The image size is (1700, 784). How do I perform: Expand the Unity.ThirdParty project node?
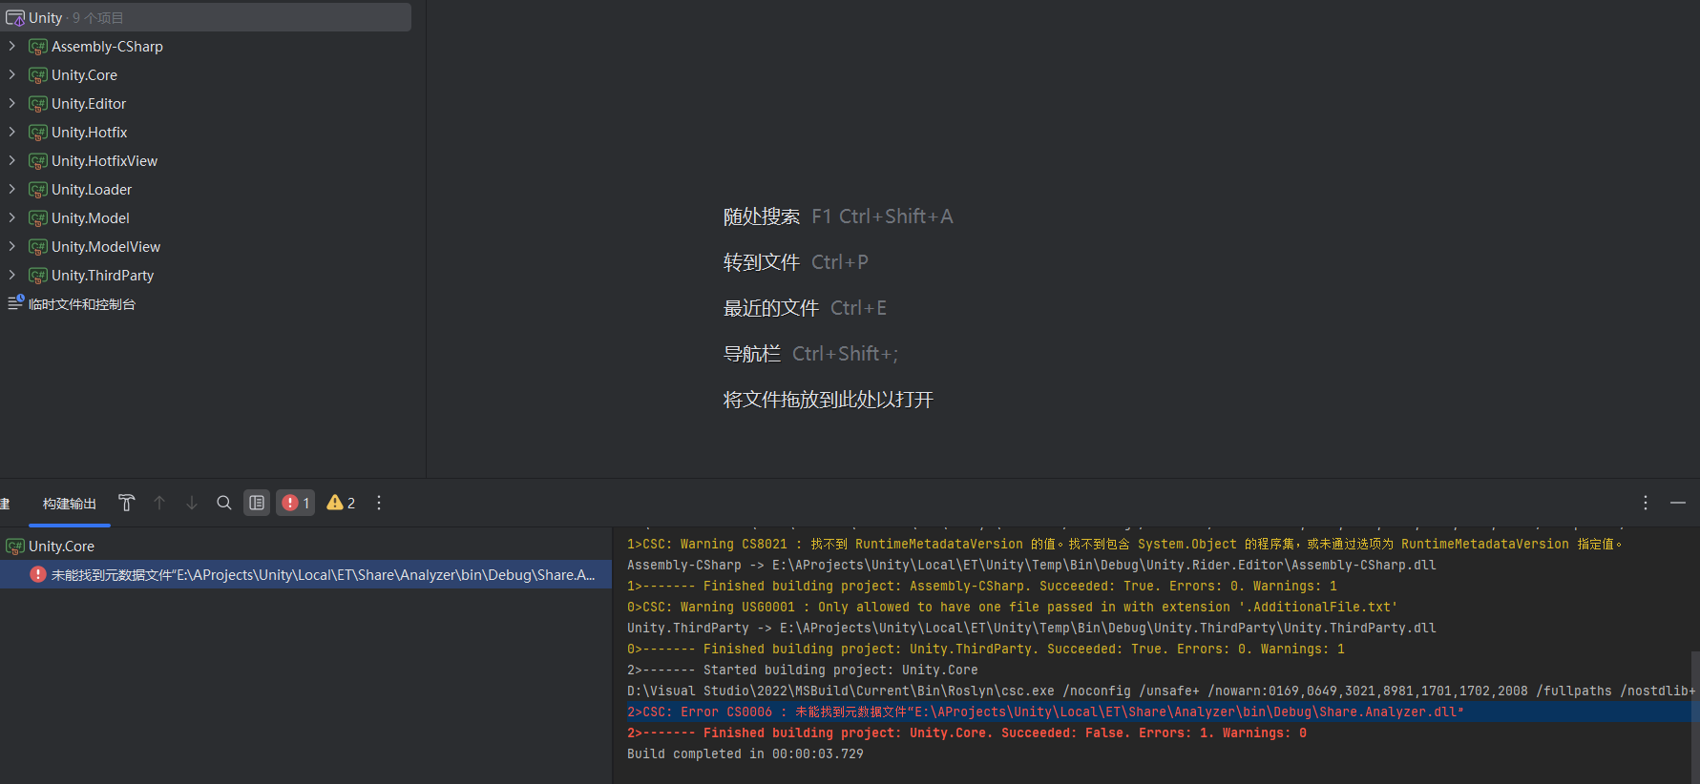[11, 276]
